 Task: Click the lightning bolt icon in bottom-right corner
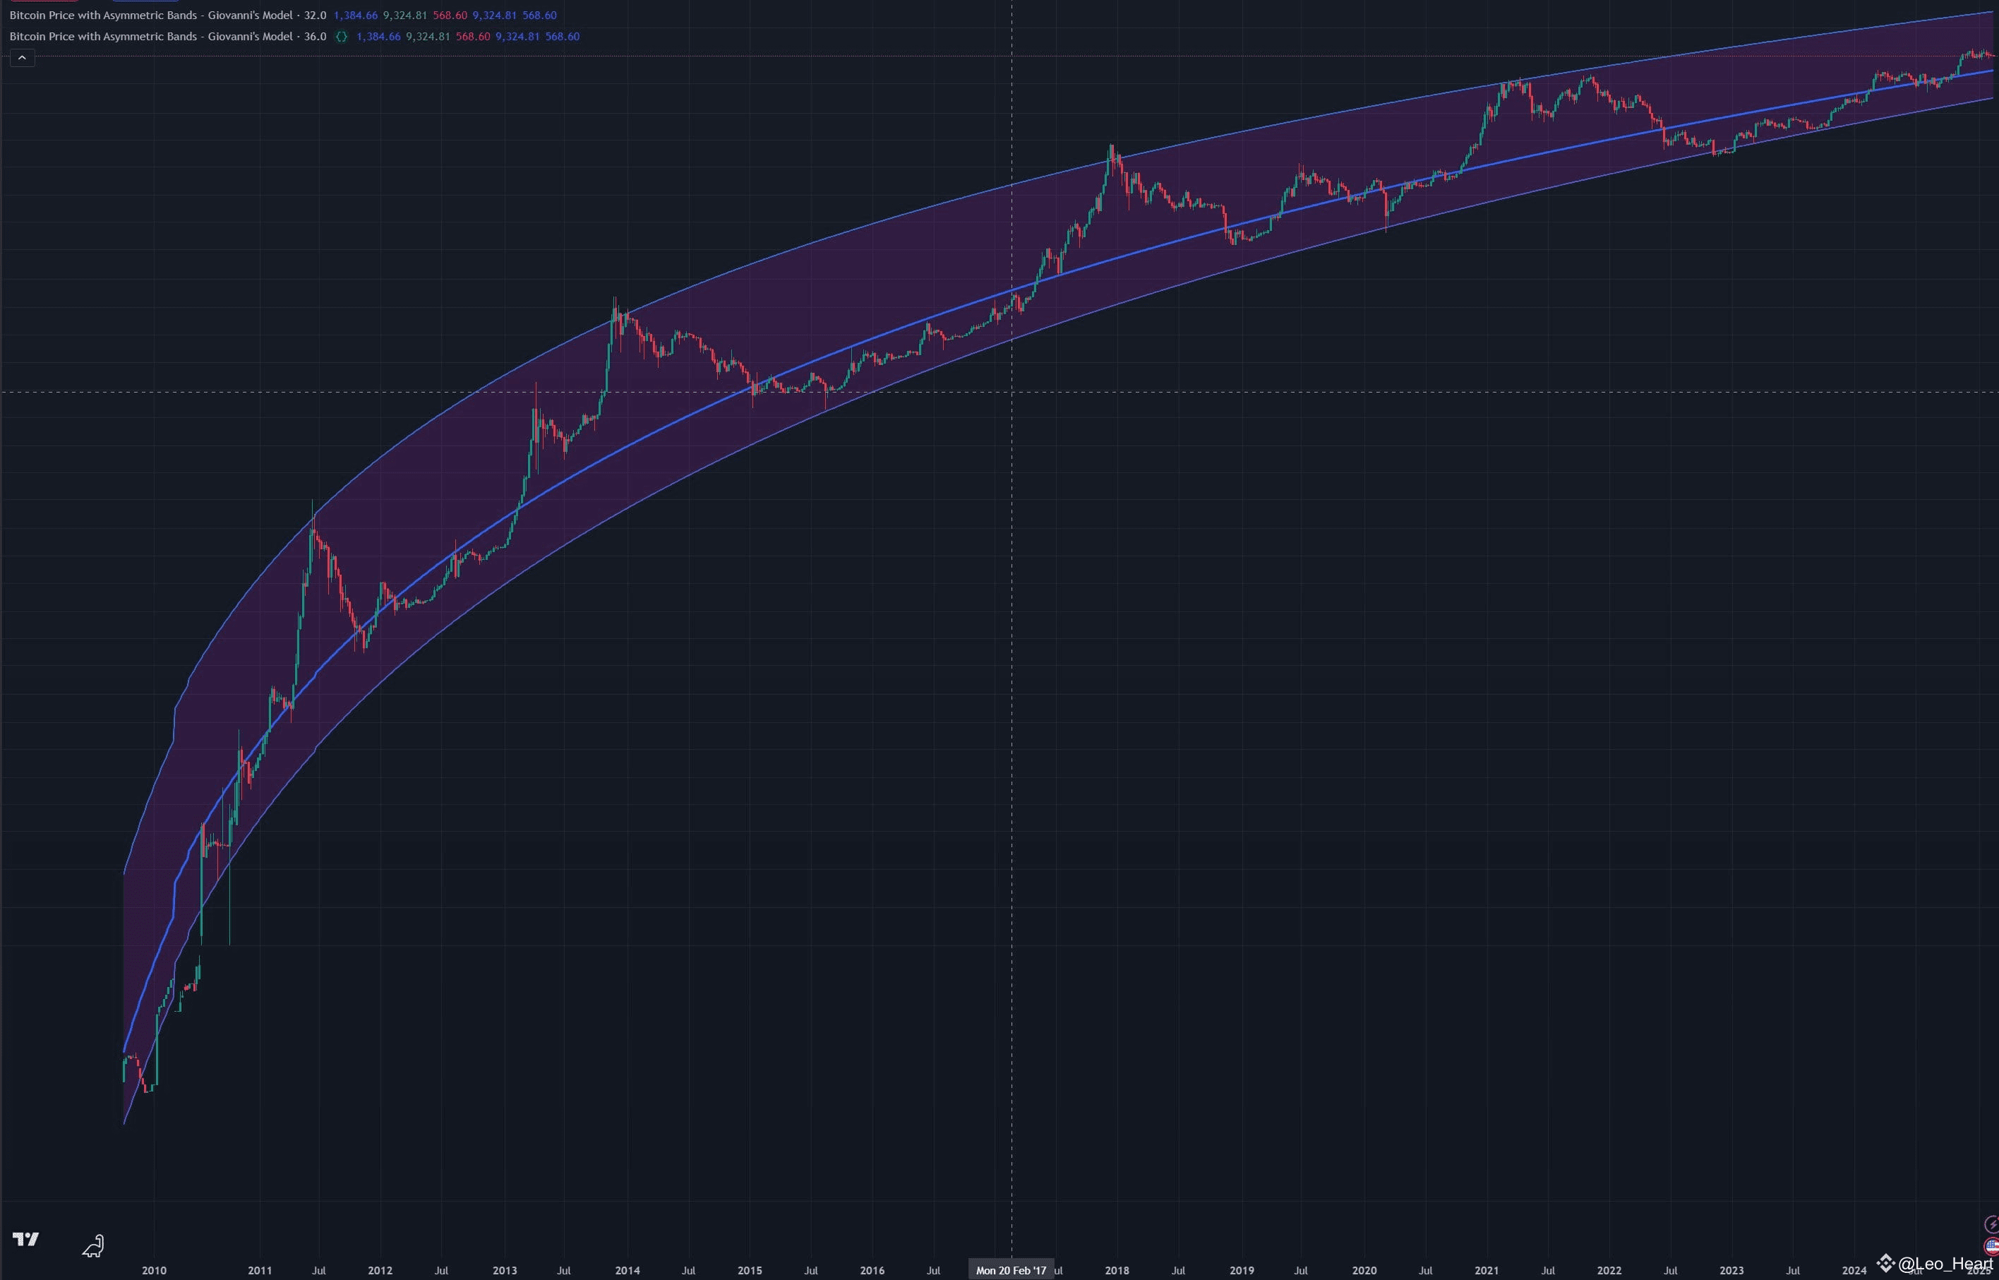(x=1994, y=1224)
